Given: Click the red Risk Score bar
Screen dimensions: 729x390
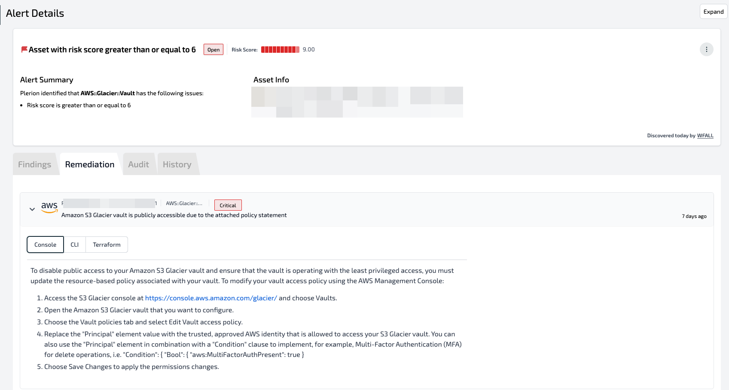Looking at the screenshot, I should click(280, 50).
